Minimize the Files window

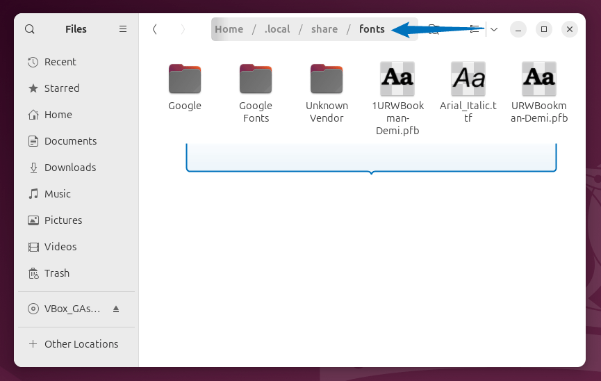[518, 29]
